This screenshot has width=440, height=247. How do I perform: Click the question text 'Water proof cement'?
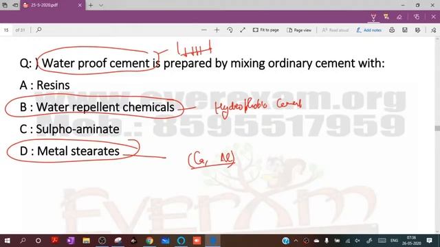[x=96, y=63]
